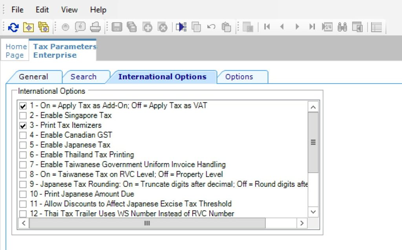Go to the last record icon
Viewport: 402px width, 250px height.
pos(312,27)
